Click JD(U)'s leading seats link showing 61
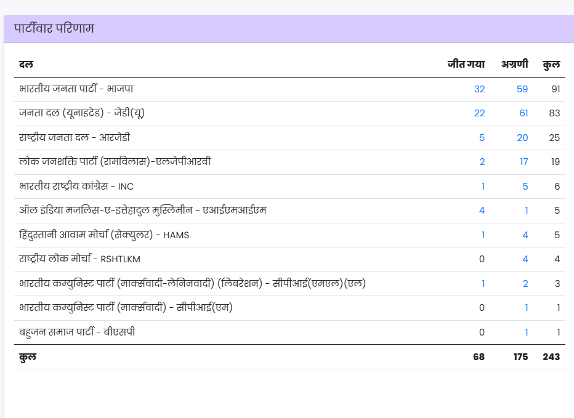This screenshot has height=418, width=574. click(x=522, y=113)
